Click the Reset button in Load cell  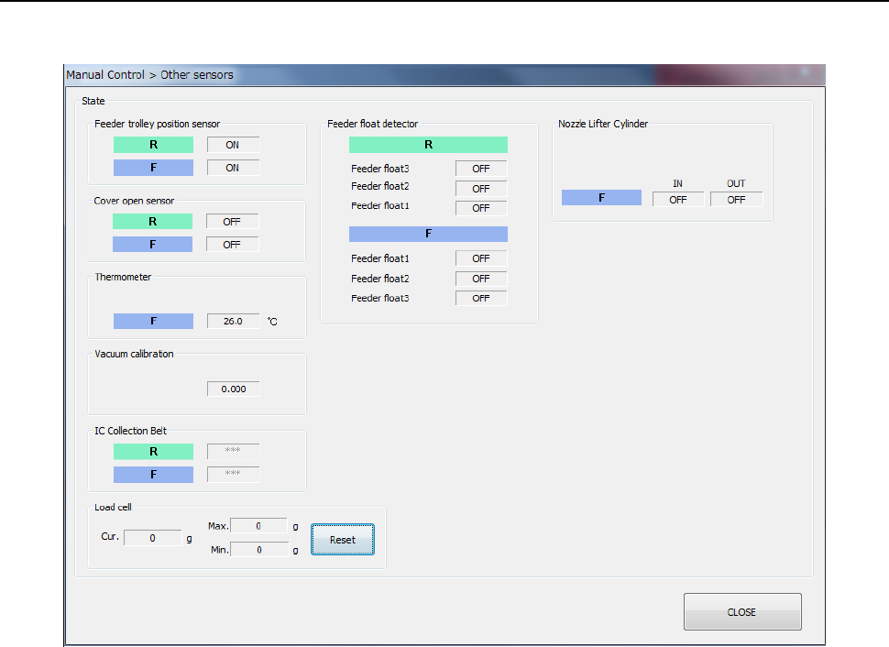tap(343, 539)
